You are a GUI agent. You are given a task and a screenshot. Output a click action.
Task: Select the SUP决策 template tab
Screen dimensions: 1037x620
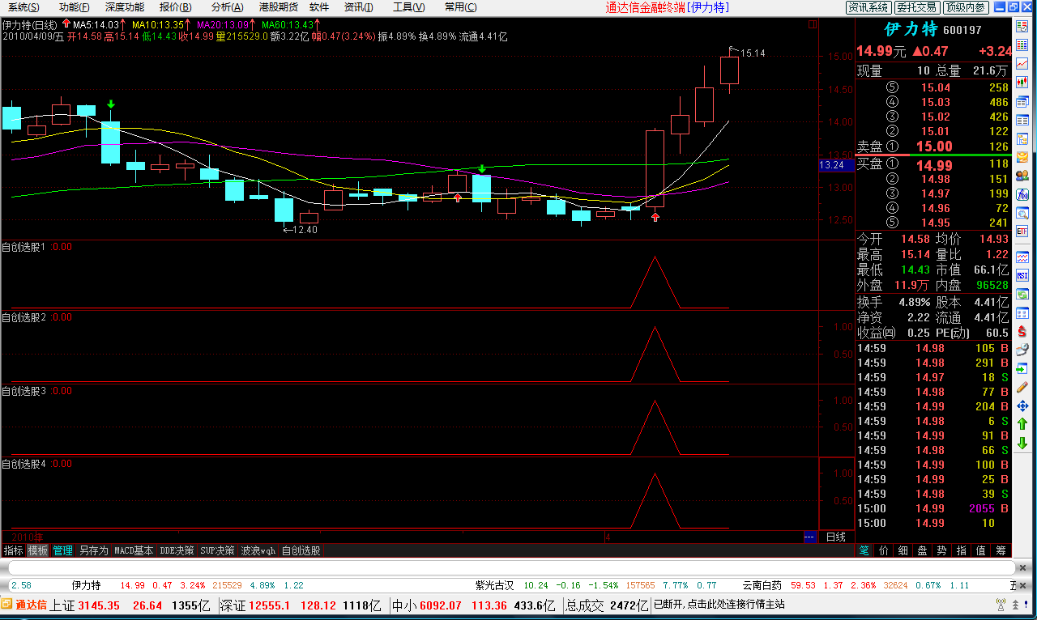click(x=218, y=550)
